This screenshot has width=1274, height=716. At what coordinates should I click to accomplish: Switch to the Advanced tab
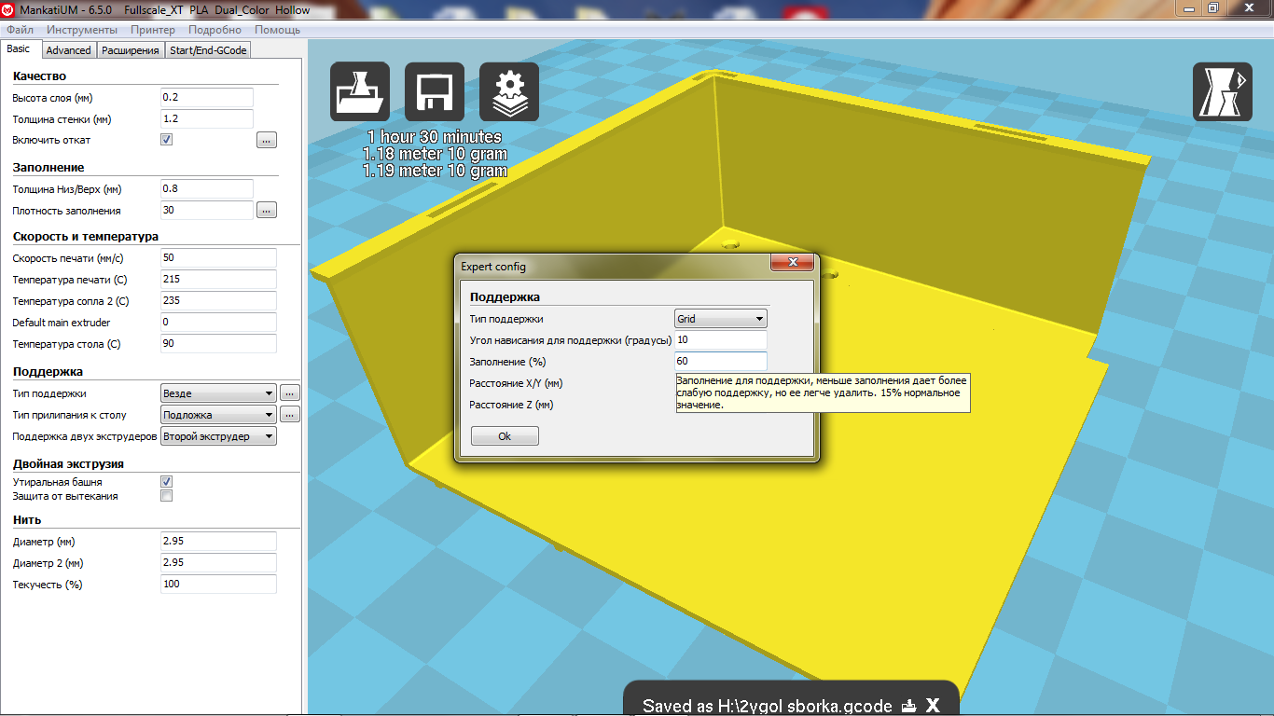pyautogui.click(x=68, y=50)
